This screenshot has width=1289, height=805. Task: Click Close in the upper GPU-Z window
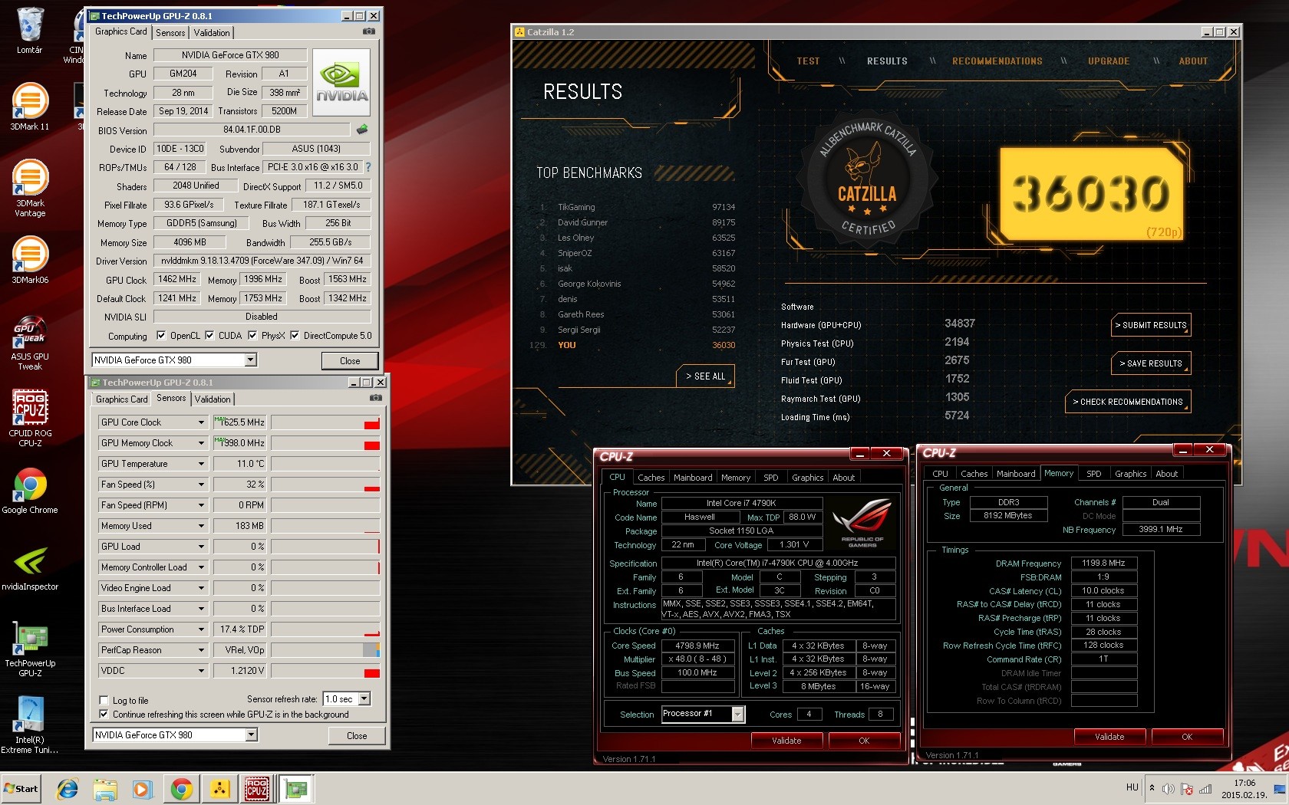tap(350, 361)
